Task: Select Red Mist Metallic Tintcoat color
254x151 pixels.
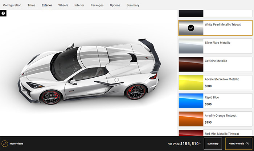Action: tap(215, 133)
